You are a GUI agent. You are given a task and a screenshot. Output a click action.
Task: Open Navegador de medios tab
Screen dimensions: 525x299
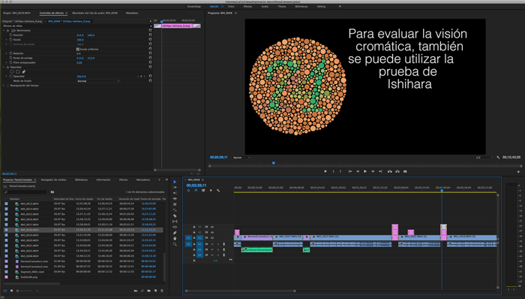click(53, 180)
